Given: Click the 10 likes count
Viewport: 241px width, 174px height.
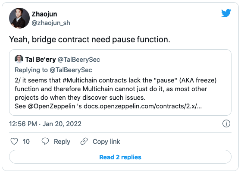Looking at the screenshot, I should 26,142.
